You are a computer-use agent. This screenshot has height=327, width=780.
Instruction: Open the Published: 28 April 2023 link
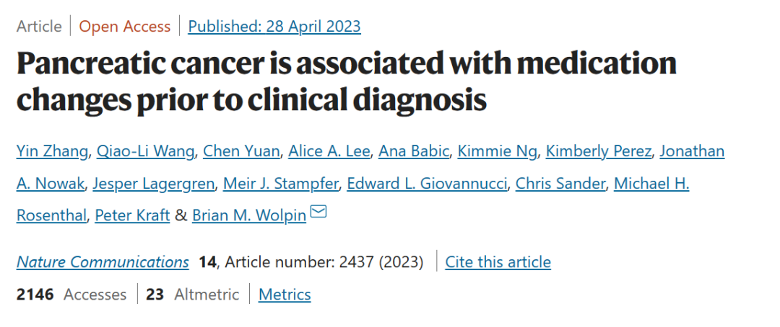pos(274,27)
